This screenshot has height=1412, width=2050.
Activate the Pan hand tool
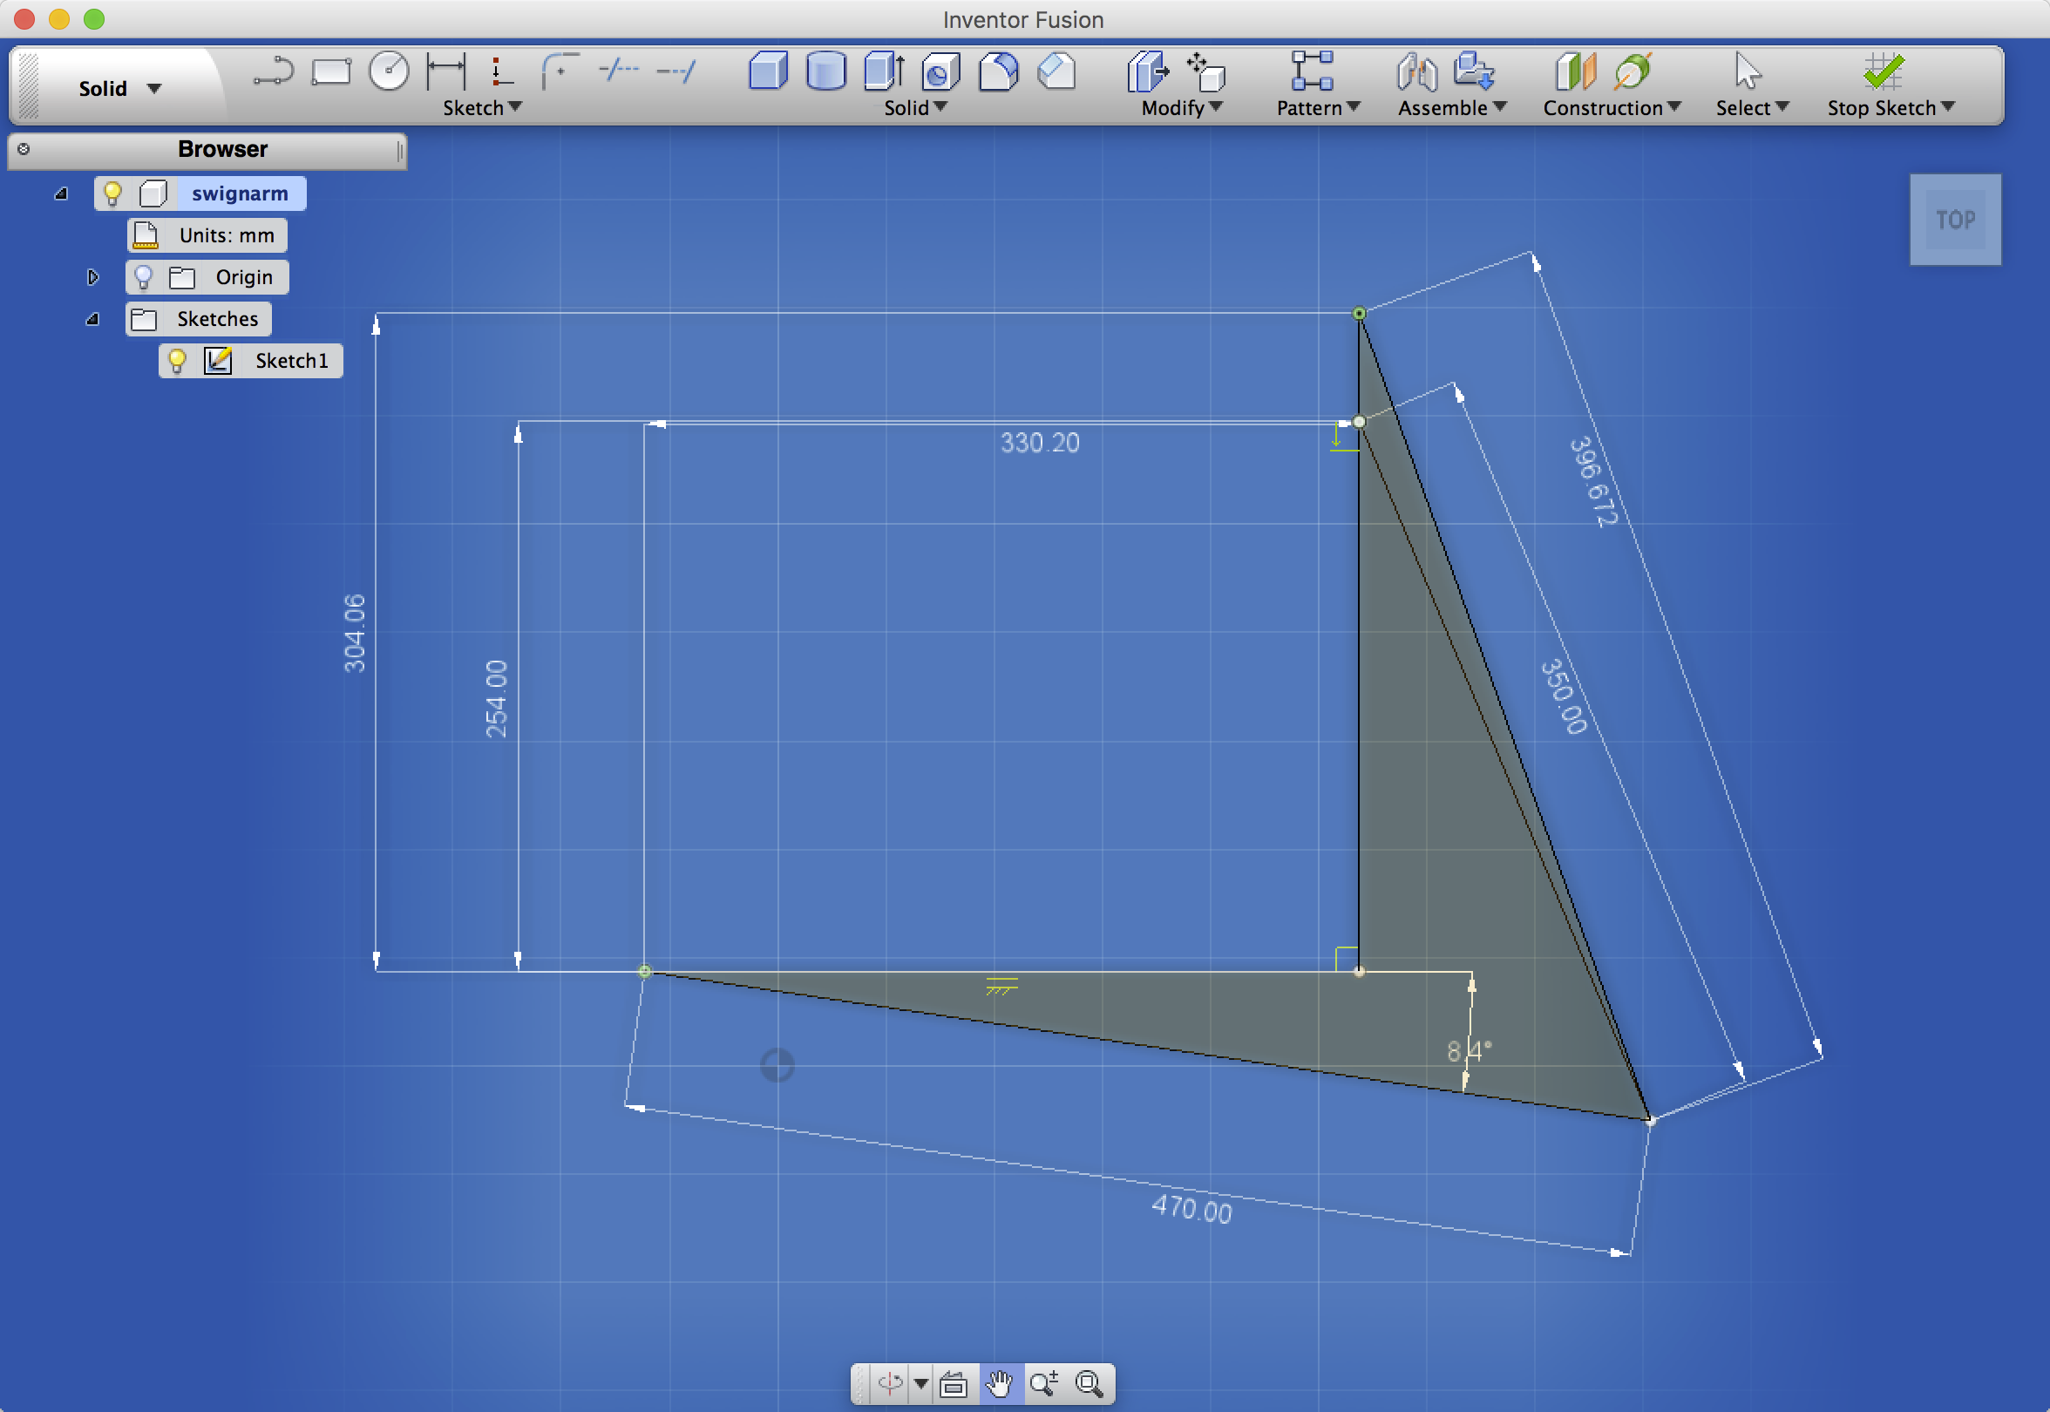pos(1000,1383)
